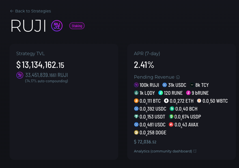Click the 31k USDC amount text
The height and width of the screenshot is (168, 239).
[177, 85]
